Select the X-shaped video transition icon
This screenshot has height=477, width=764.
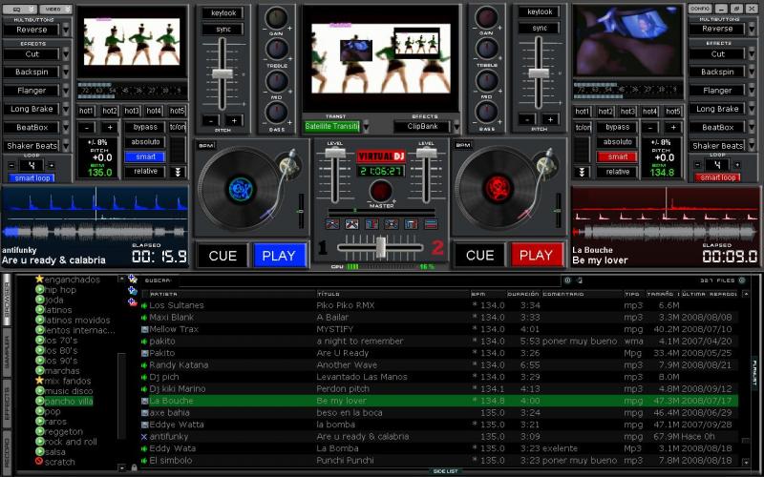tap(392, 224)
